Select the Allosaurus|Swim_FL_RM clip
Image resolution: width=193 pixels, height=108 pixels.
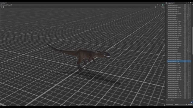[x=179, y=95]
